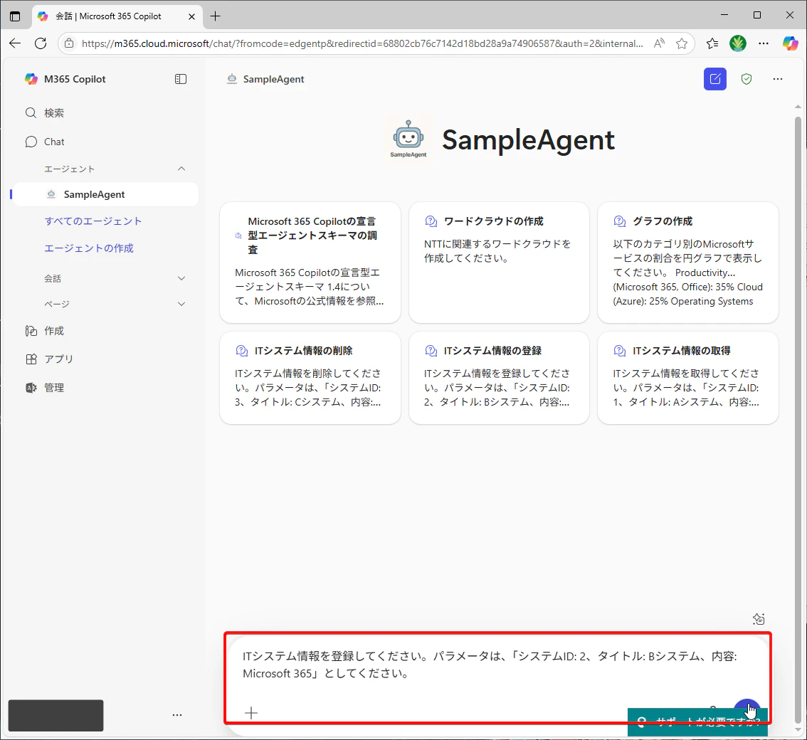Select the ワードクラウドの作成 prompt card
Screen dimensions: 807x740
click(499, 263)
